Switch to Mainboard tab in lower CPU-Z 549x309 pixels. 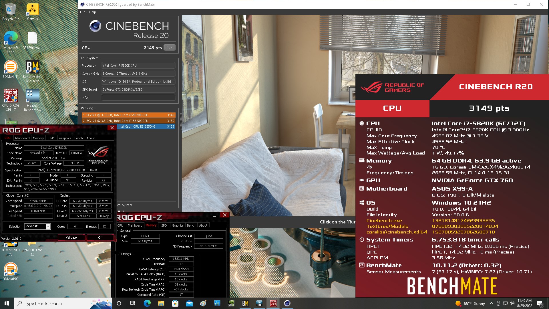(x=135, y=225)
